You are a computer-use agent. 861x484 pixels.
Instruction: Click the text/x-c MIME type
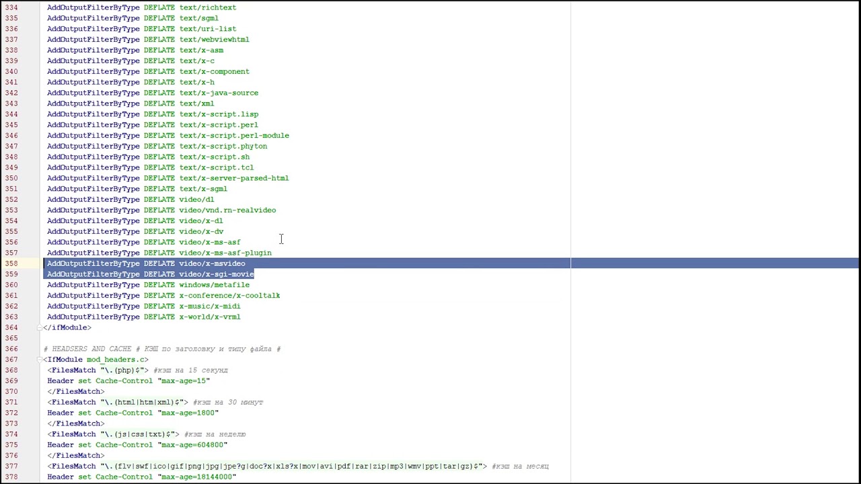(x=197, y=61)
